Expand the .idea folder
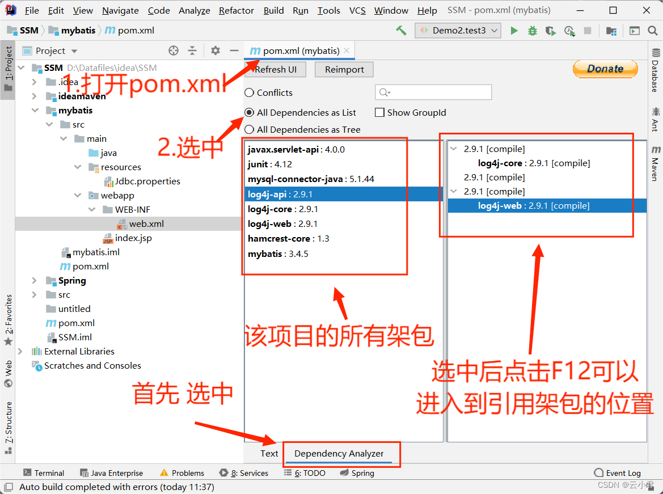The image size is (663, 494). 34,82
